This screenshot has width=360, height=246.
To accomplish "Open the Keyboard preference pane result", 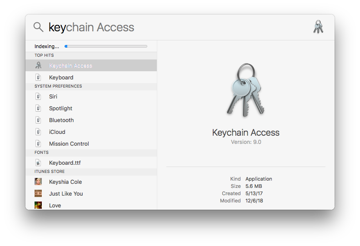I will [x=91, y=78].
